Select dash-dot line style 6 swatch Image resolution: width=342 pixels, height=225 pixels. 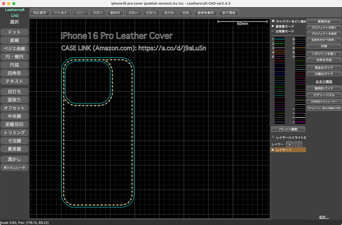click(300, 39)
